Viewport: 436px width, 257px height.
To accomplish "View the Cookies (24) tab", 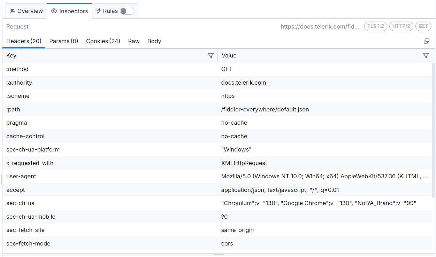I will click(103, 41).
